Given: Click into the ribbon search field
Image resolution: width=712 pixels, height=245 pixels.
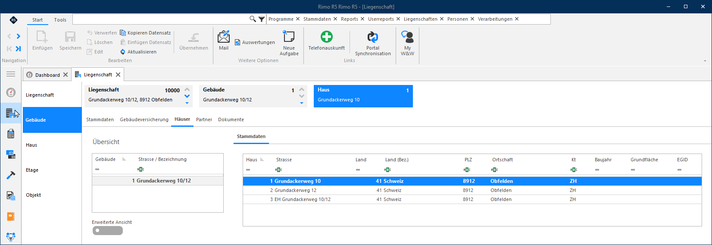Looking at the screenshot, I should pos(161,19).
